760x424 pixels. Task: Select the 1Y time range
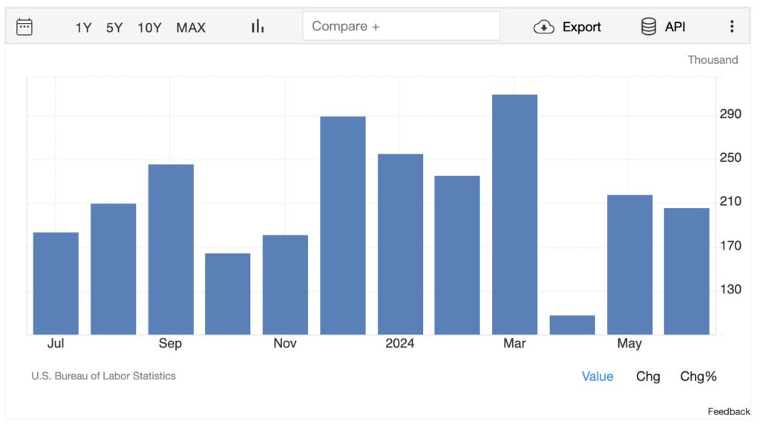point(83,27)
